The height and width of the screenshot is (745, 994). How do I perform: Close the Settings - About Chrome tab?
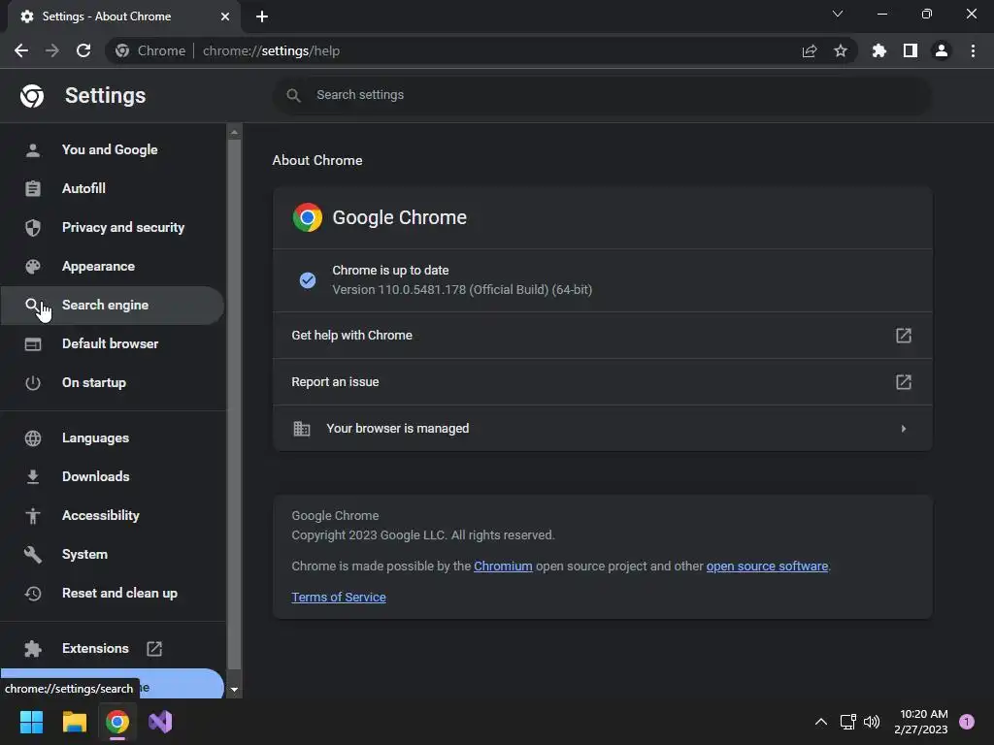point(225,16)
